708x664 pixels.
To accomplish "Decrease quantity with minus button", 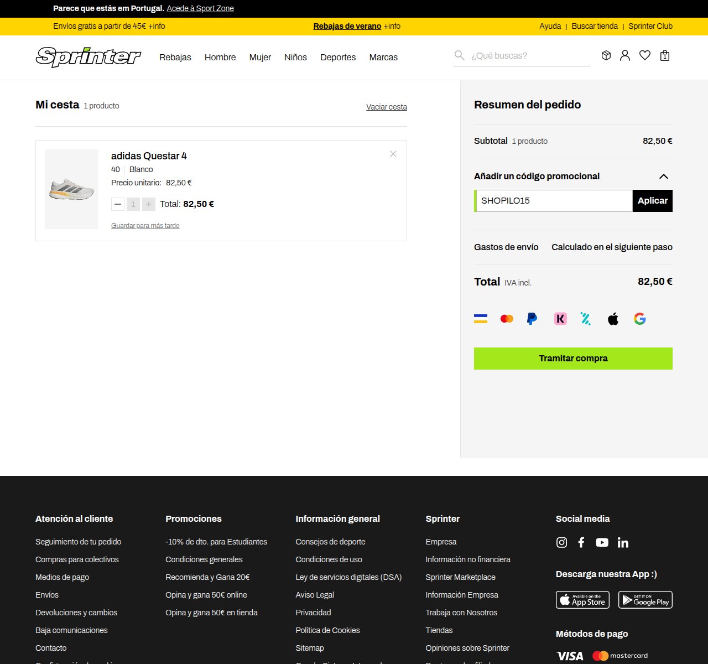I will click(118, 204).
